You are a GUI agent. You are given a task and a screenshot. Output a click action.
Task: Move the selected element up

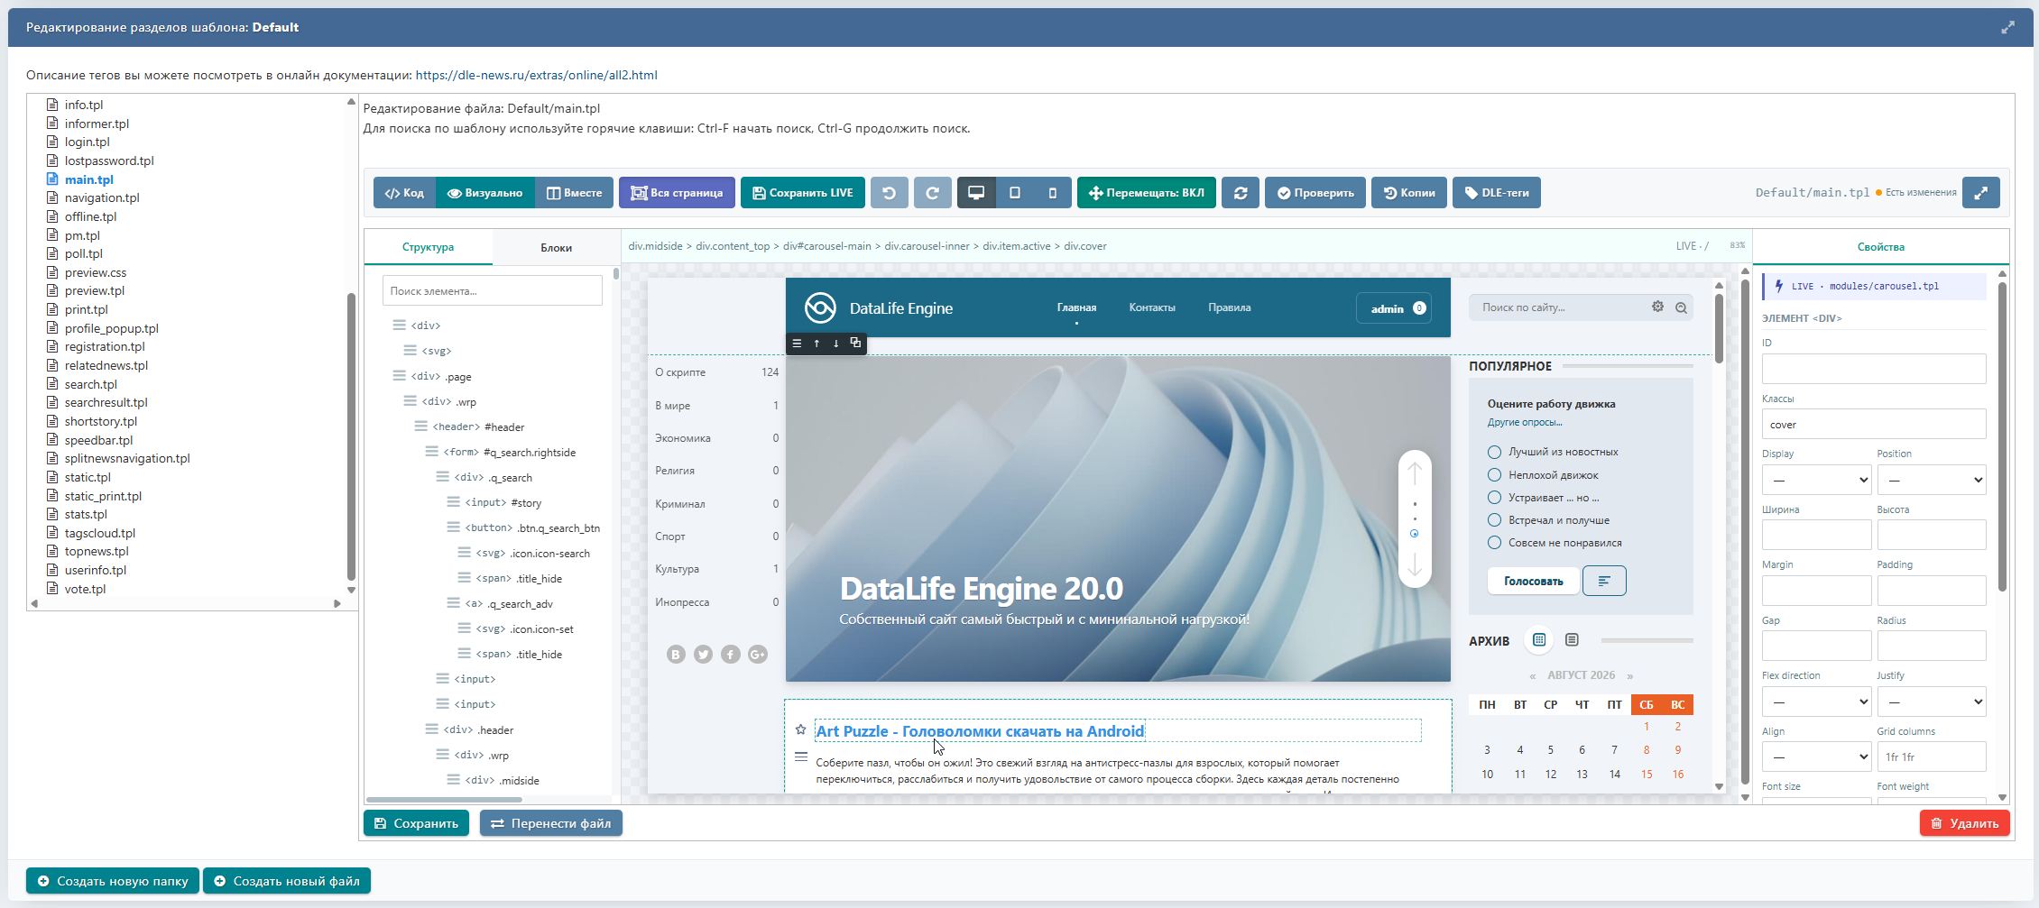pos(817,344)
